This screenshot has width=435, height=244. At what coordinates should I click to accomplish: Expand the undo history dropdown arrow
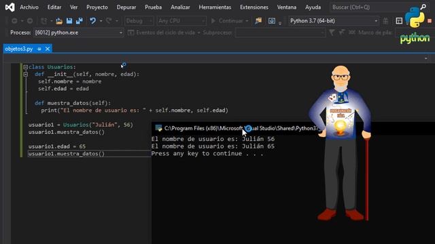click(101, 21)
